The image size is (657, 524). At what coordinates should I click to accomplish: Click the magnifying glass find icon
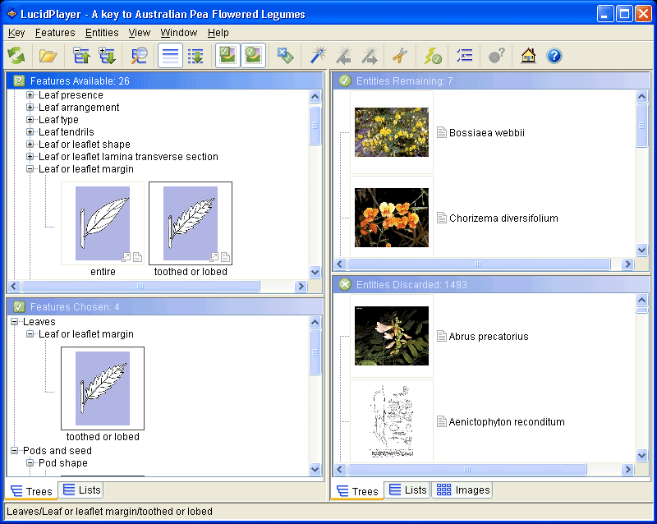click(140, 56)
